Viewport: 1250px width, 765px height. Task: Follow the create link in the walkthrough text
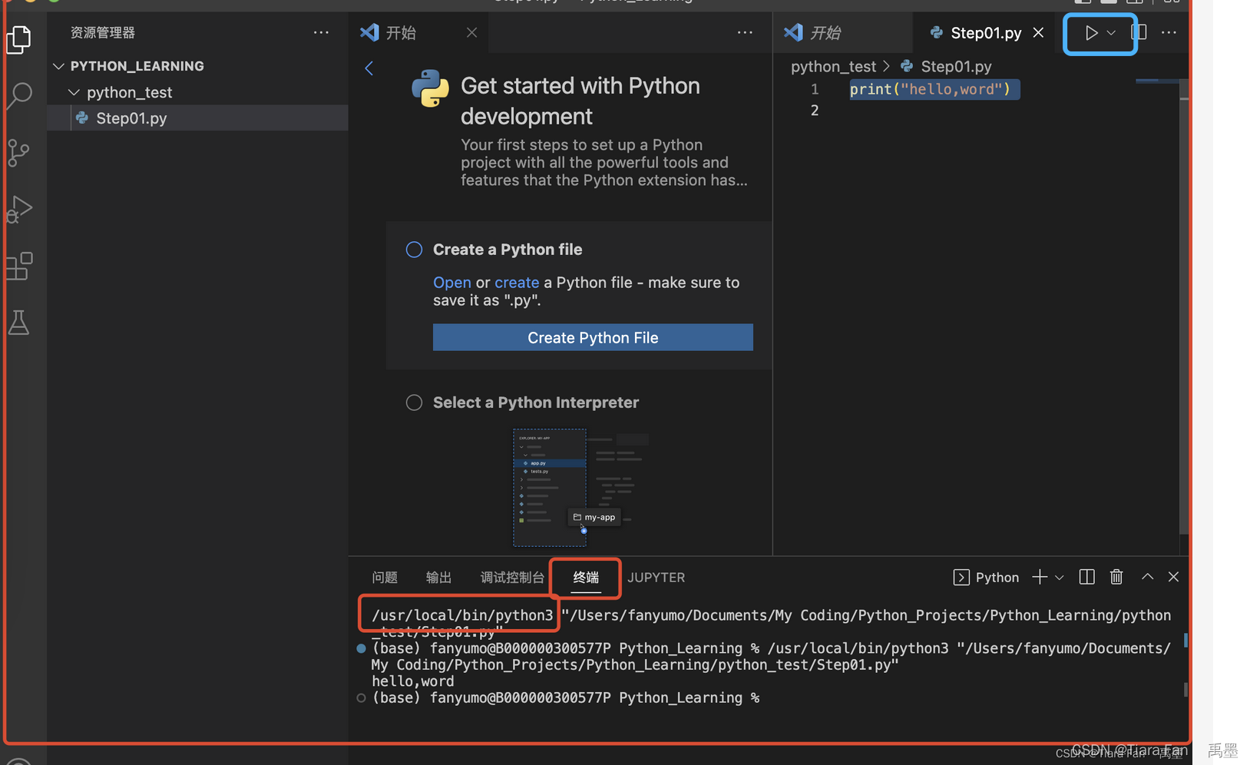click(x=517, y=282)
